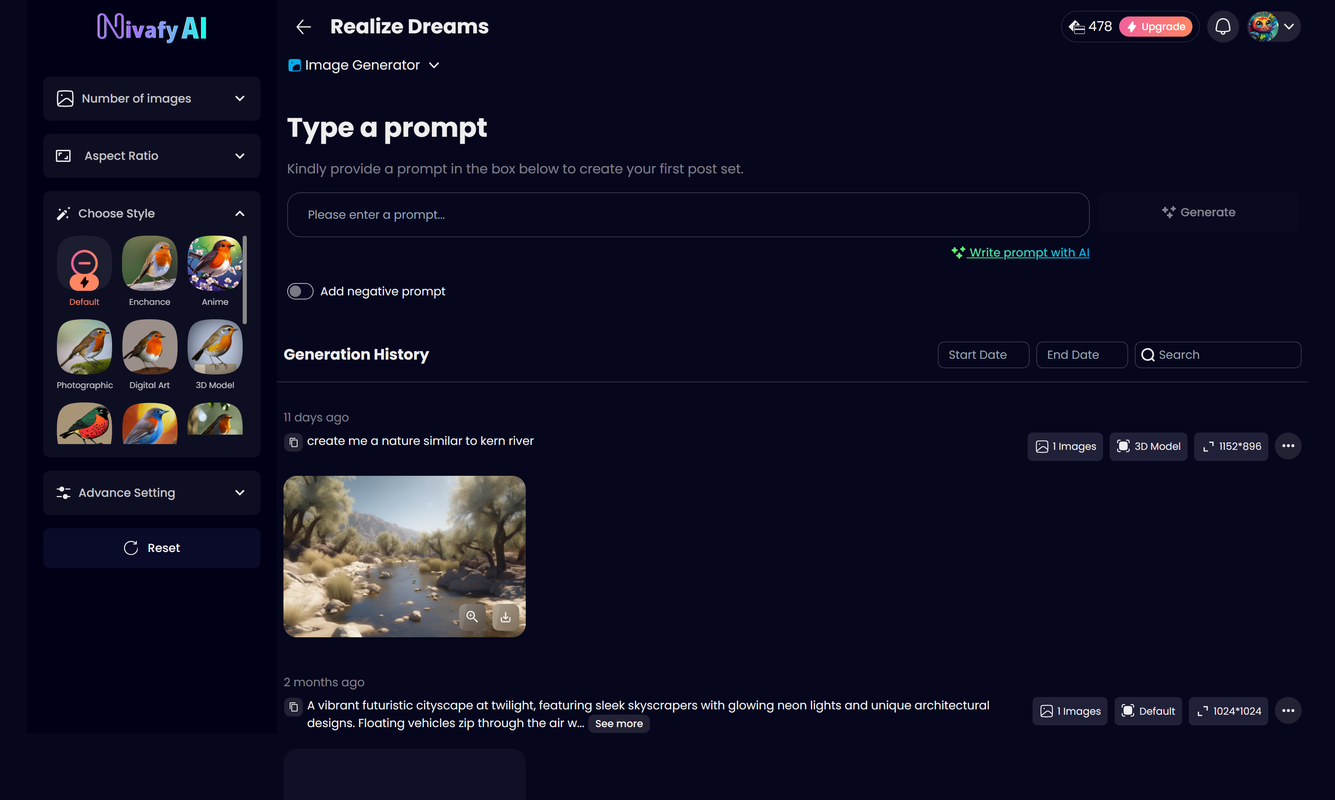This screenshot has height=800, width=1335.
Task: Open more options for the Kern River generation
Action: (x=1288, y=446)
